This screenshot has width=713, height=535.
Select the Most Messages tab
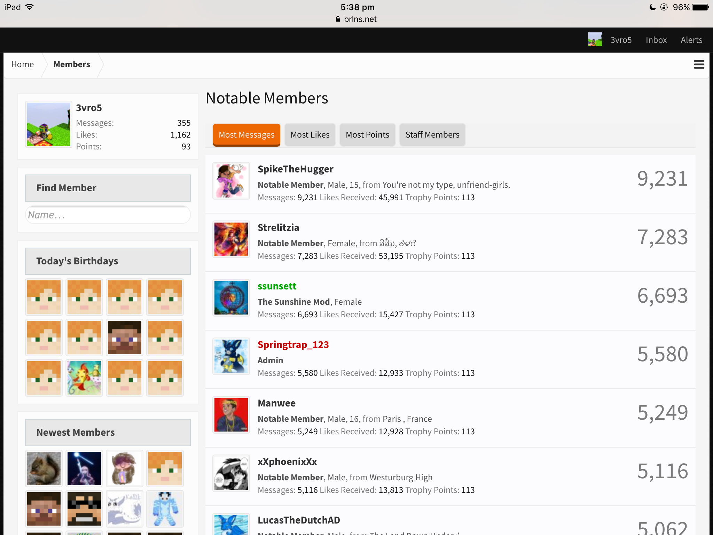246,135
